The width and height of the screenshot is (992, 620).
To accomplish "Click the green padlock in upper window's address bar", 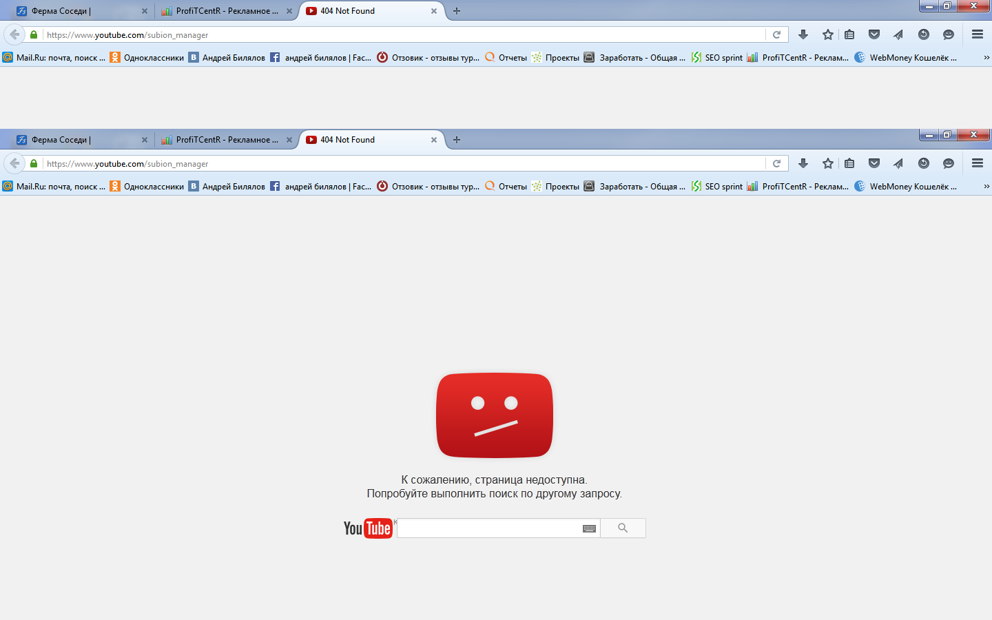I will [34, 34].
